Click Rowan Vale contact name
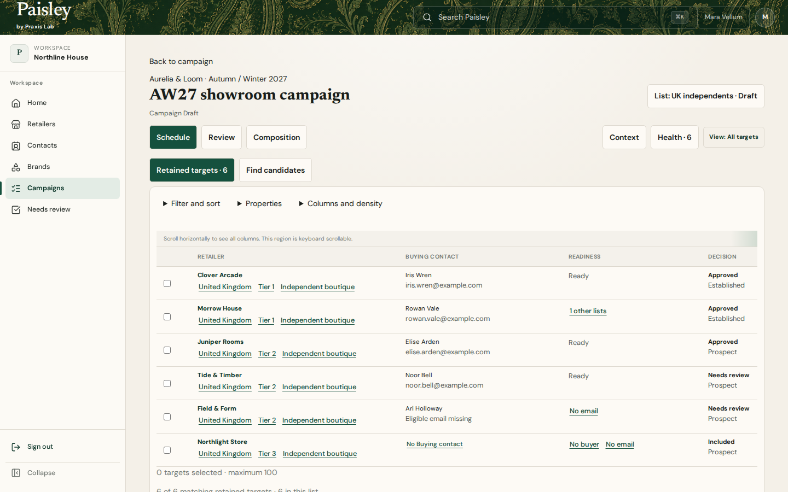This screenshot has height=492, width=788. point(422,309)
